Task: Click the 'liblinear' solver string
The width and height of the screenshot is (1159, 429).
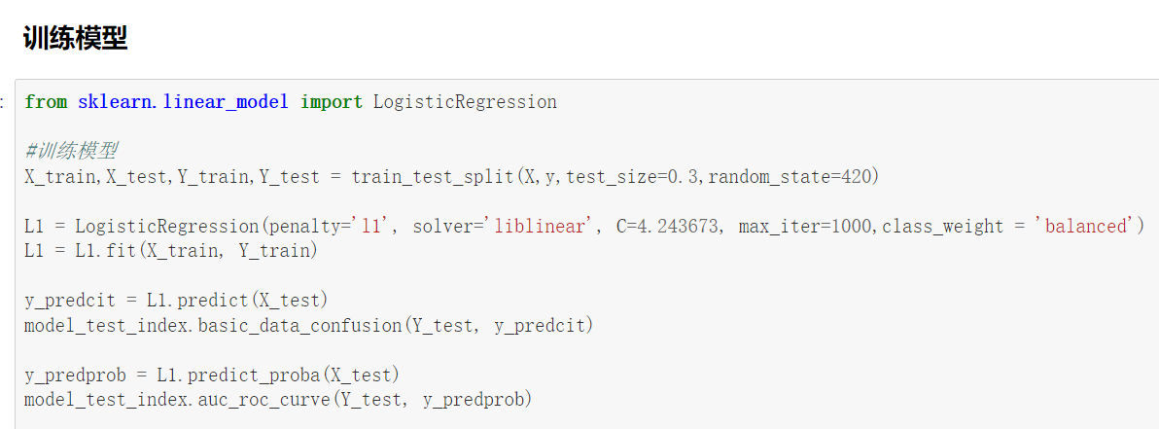Action: (542, 227)
